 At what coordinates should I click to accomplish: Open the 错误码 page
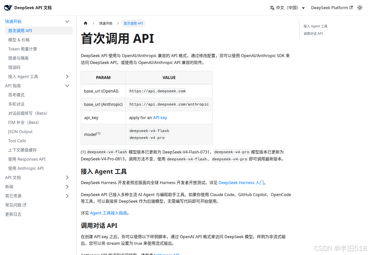39,67
